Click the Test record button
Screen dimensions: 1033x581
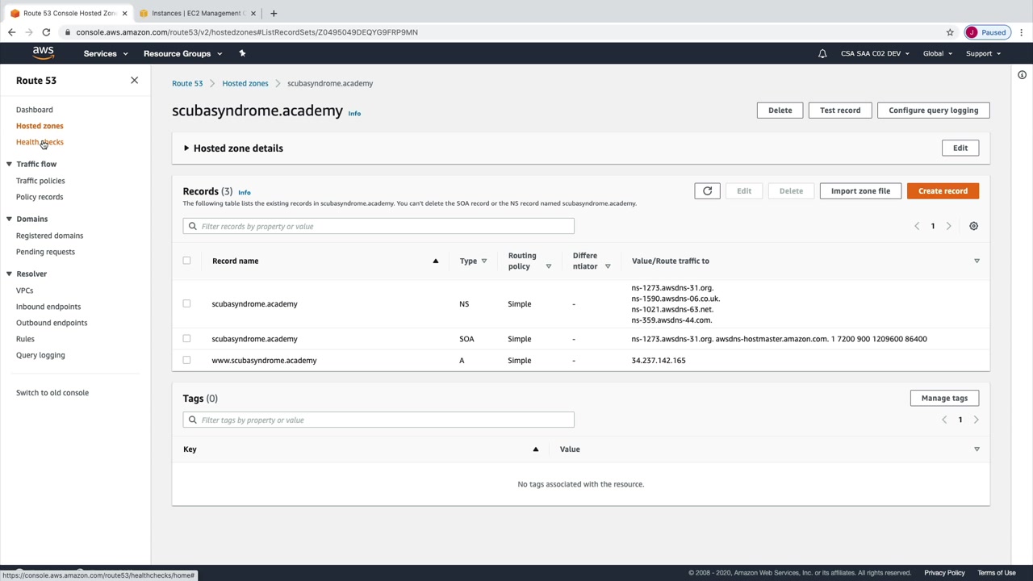coord(840,111)
